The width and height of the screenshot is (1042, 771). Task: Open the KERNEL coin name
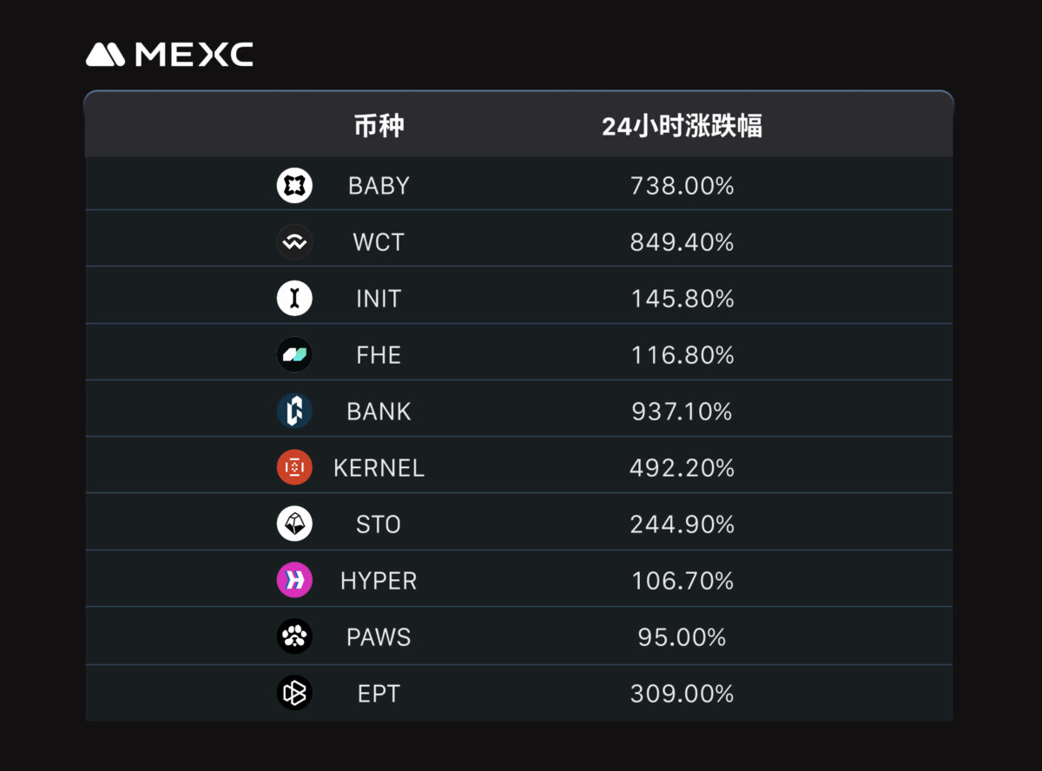(x=379, y=468)
